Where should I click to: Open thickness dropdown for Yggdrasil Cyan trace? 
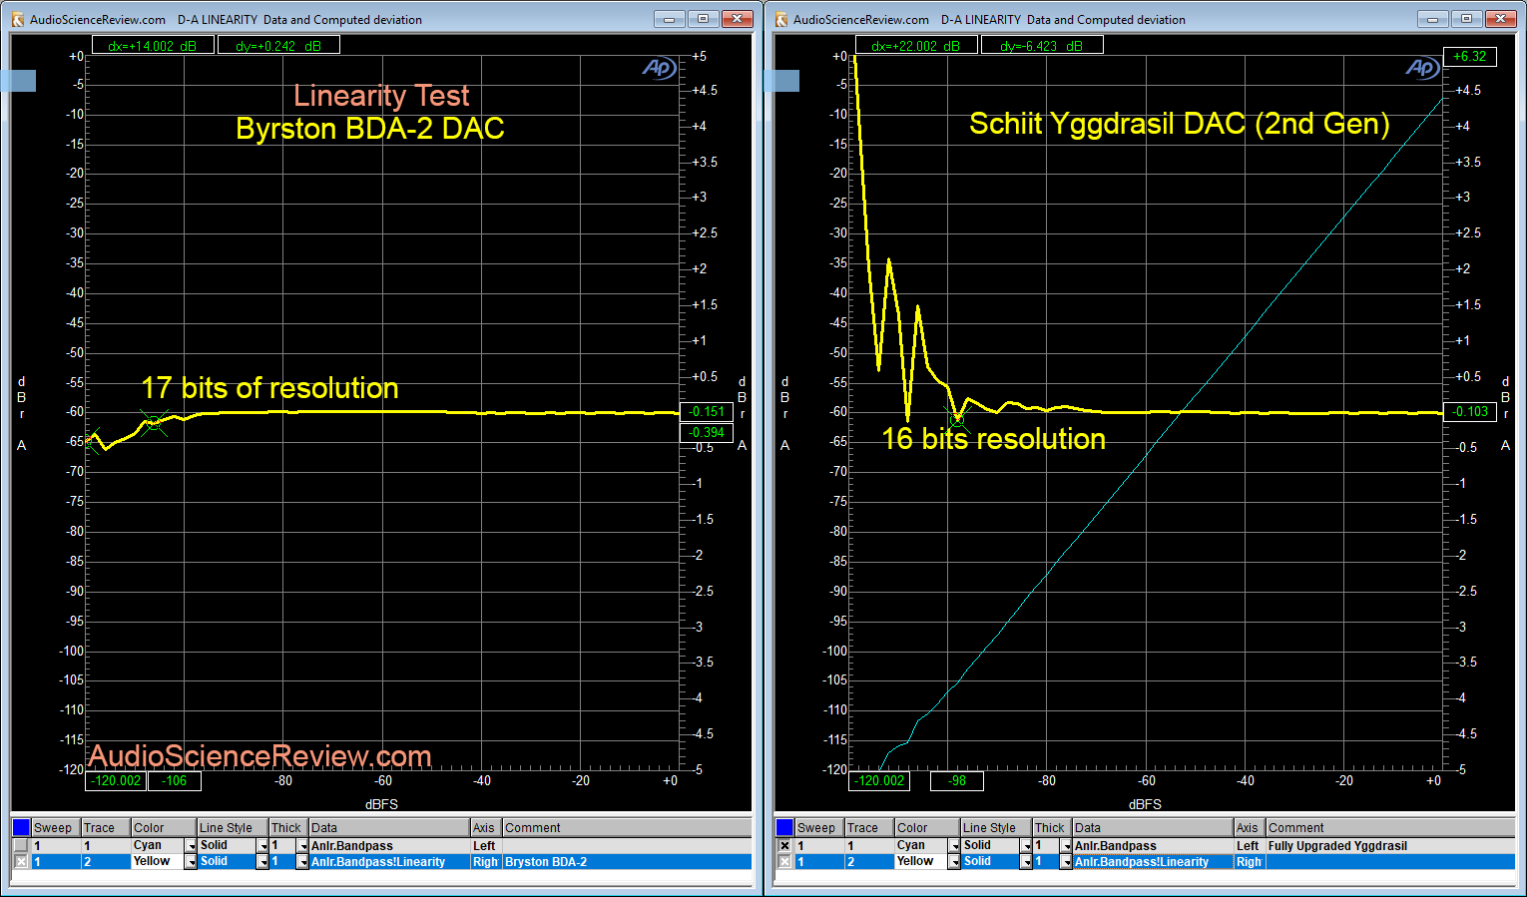(x=1066, y=846)
